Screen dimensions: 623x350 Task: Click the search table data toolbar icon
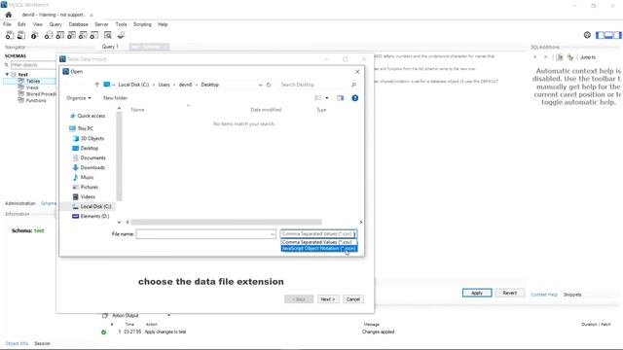pos(108,35)
